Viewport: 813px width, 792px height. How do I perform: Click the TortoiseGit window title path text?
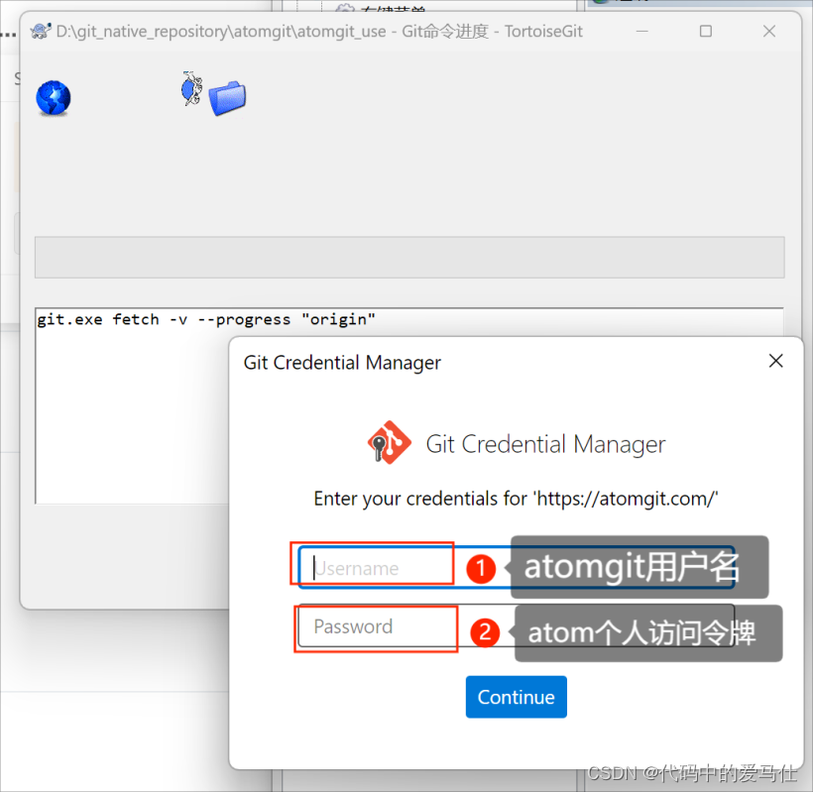click(319, 32)
